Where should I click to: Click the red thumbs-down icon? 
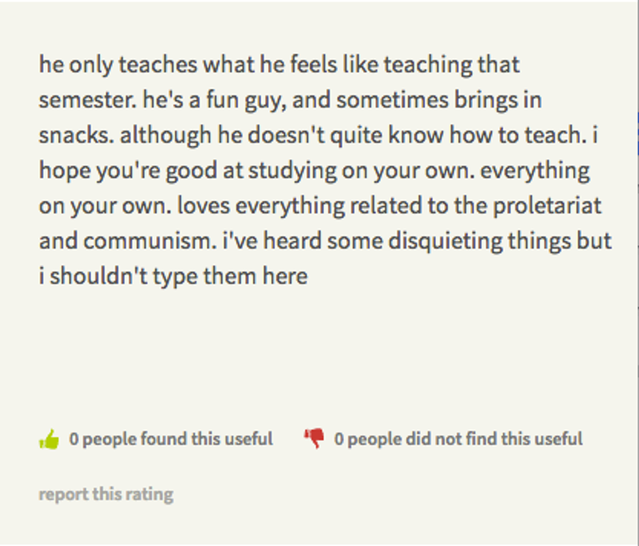tap(314, 438)
